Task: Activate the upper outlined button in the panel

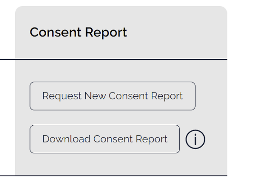Action: [113, 96]
